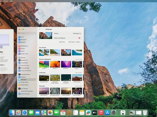157x117 pixels.
Task: Open the Appearance settings pane
Action: point(23,60)
